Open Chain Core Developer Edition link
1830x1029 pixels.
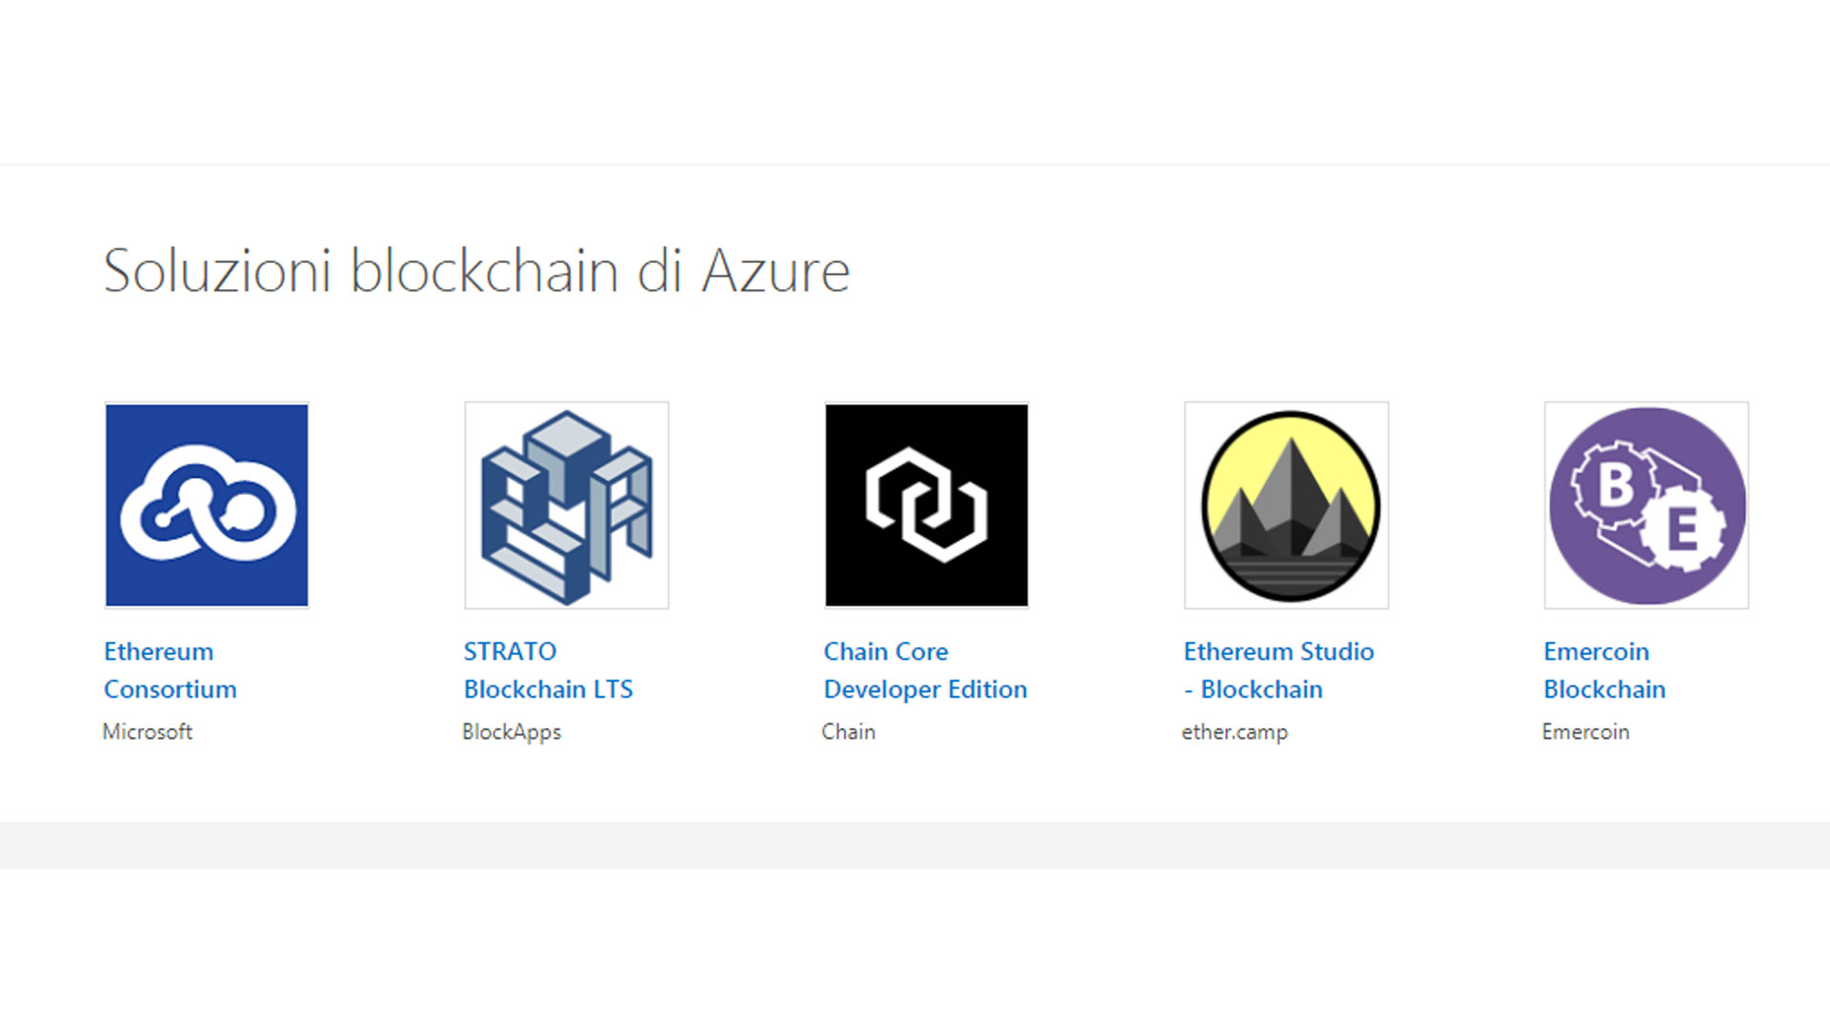coord(924,670)
